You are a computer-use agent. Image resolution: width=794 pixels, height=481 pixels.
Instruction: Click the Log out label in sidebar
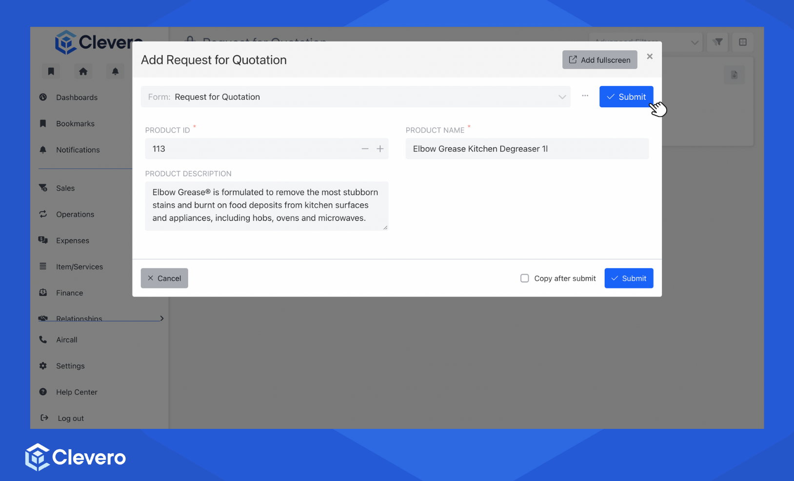coord(71,419)
